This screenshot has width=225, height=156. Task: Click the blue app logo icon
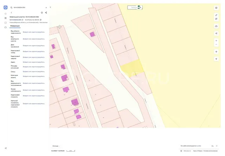tap(6, 7)
